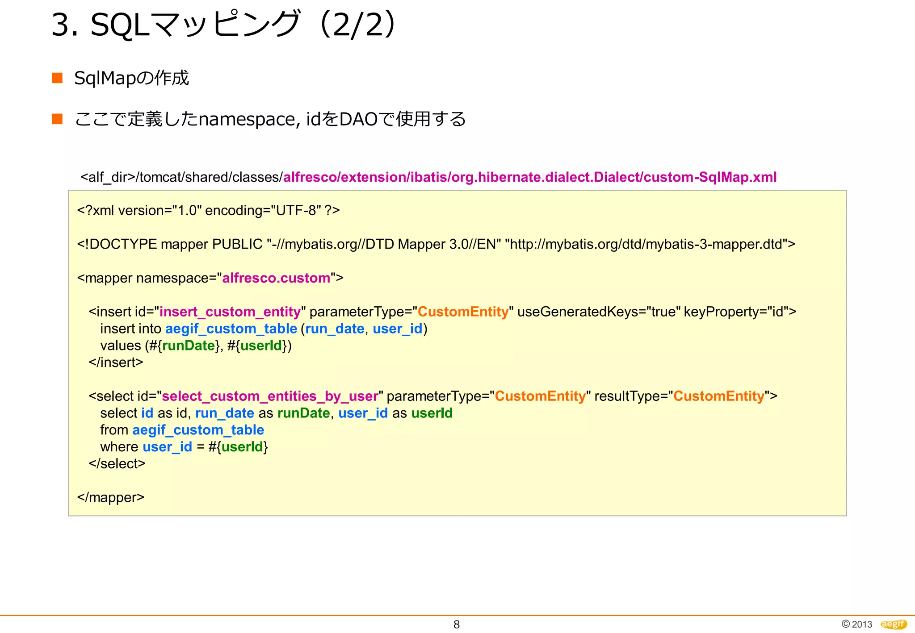Click 'CustomEntity' in the resultType attribute

click(719, 396)
